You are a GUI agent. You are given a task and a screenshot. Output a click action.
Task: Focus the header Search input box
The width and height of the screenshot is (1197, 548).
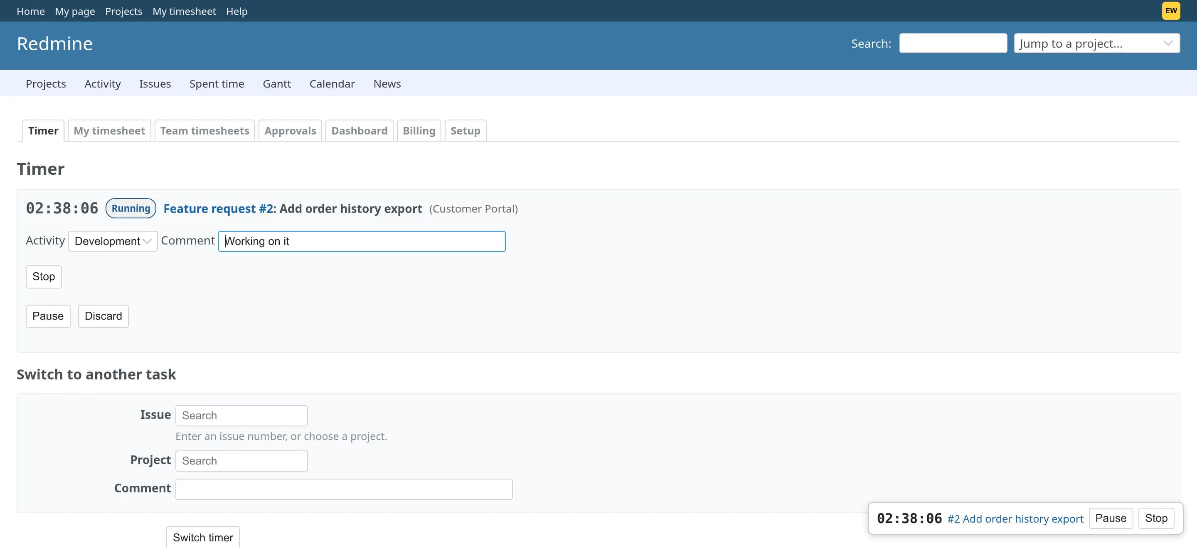click(x=953, y=43)
